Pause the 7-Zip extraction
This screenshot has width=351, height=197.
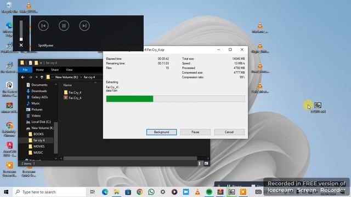195,132
